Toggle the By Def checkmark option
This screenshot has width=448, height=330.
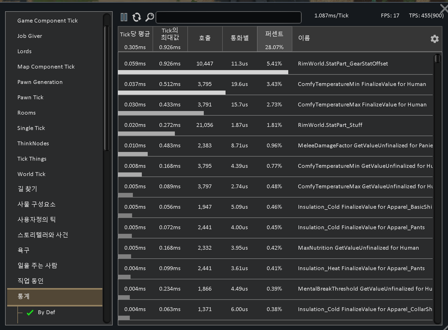[x=30, y=312]
